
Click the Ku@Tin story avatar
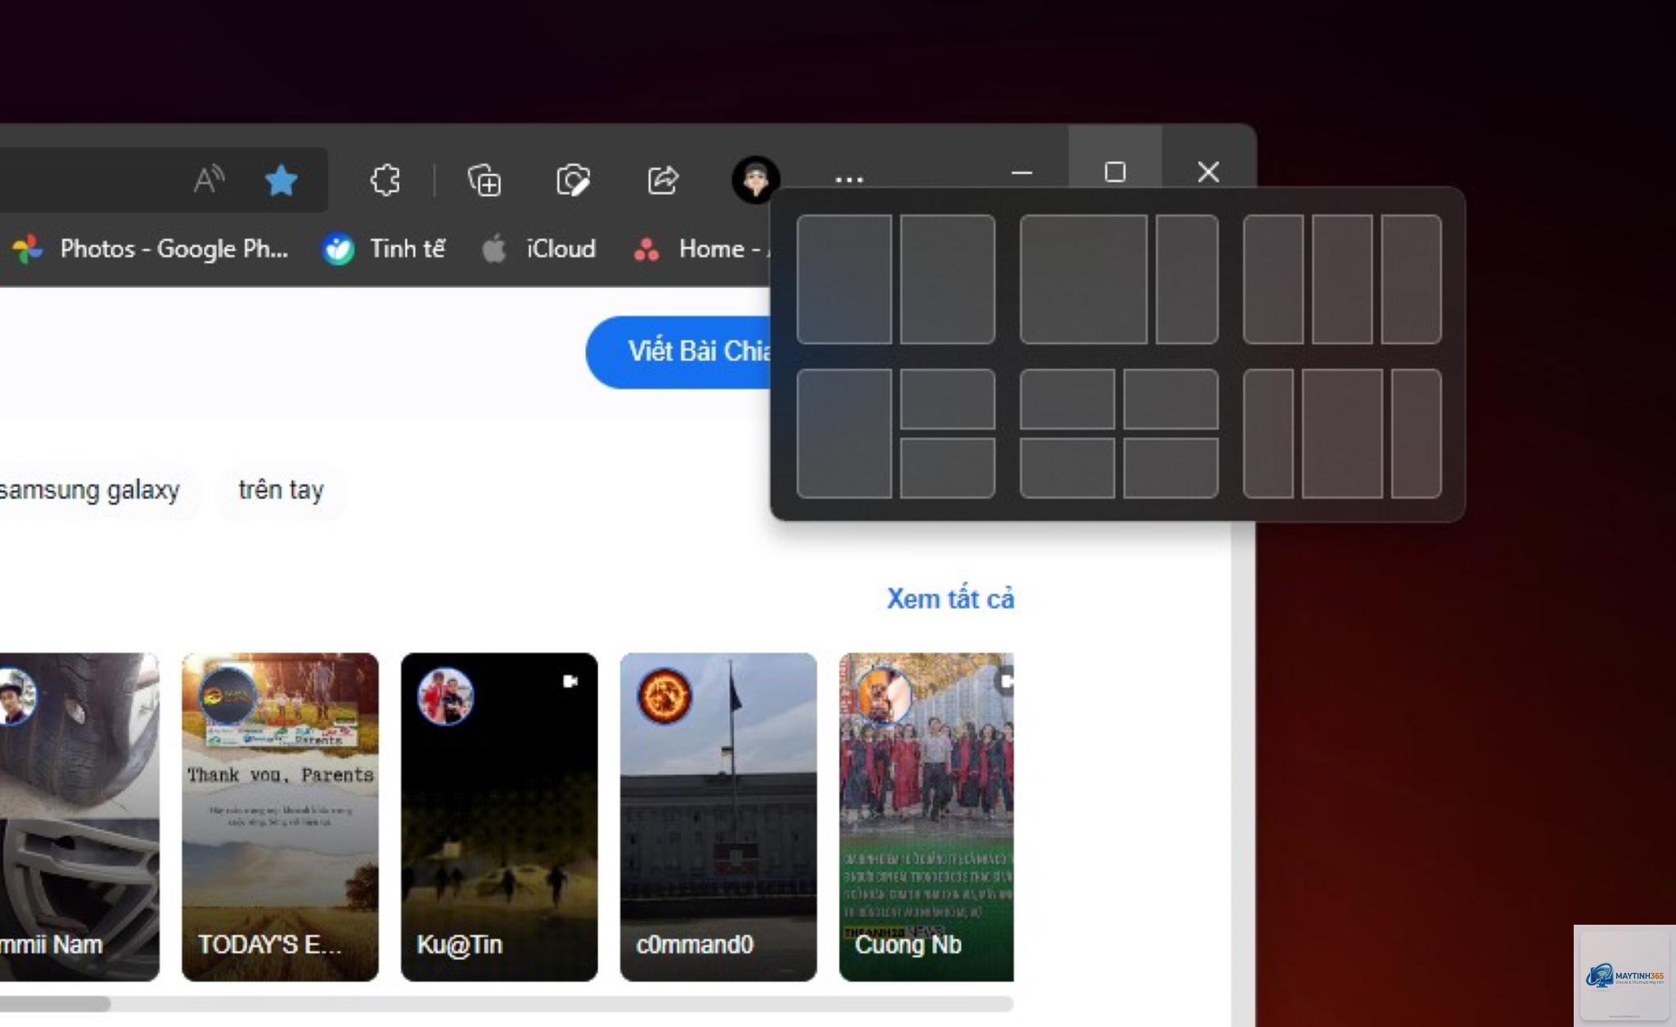[445, 696]
